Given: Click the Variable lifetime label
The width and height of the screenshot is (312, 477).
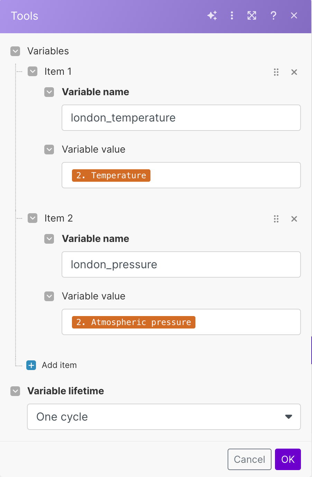Looking at the screenshot, I should pyautogui.click(x=66, y=391).
